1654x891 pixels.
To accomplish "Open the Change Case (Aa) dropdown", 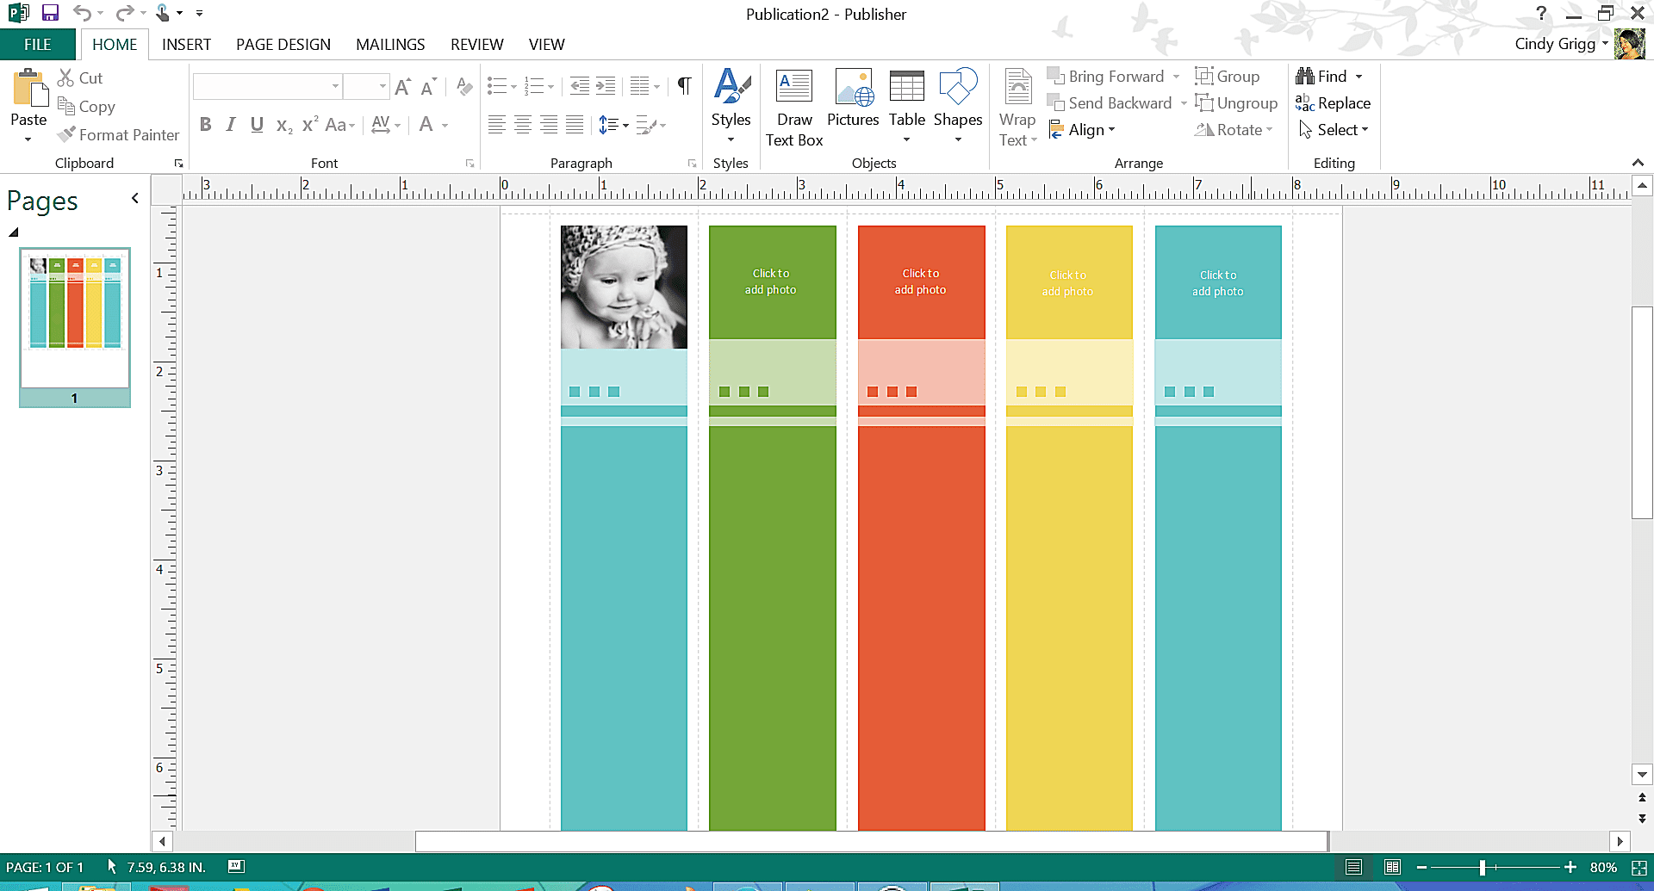I will (x=340, y=125).
